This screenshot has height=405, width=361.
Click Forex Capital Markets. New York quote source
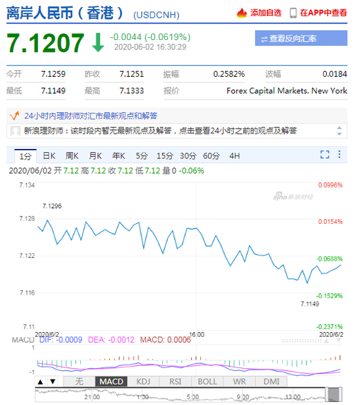pos(287,91)
